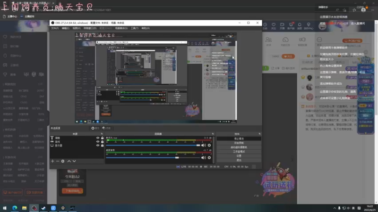Pop out the Controls dock
The height and width of the screenshot is (212, 378).
click(x=259, y=134)
